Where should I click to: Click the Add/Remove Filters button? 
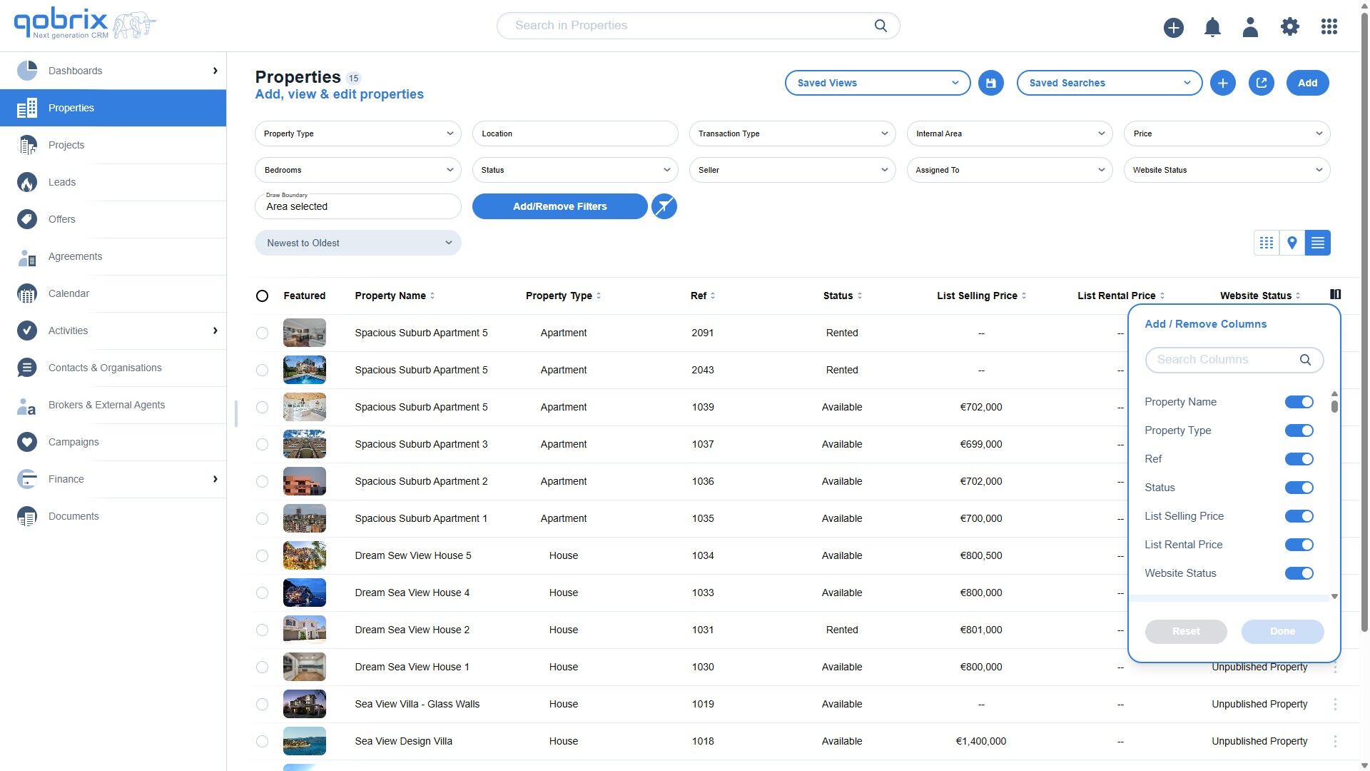[559, 206]
